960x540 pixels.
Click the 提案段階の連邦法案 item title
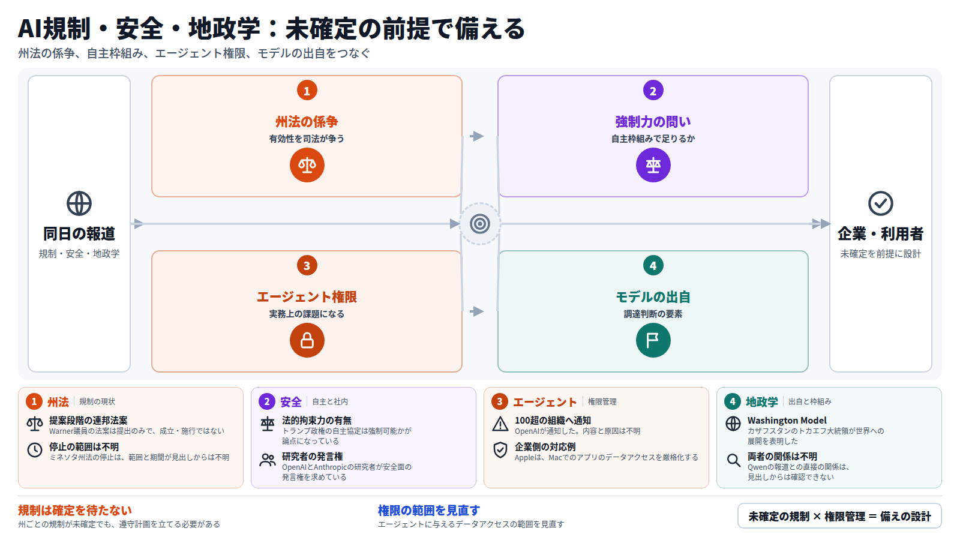click(88, 421)
